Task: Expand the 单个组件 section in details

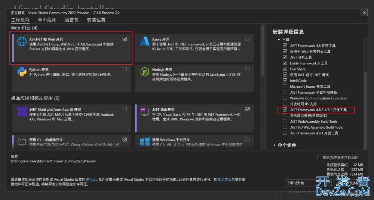Action: pos(274,145)
